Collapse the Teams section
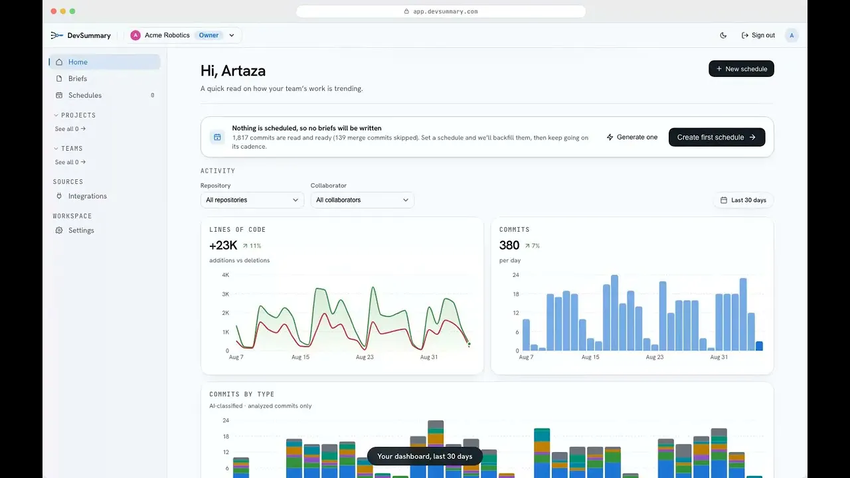Image resolution: width=850 pixels, height=478 pixels. (68, 148)
